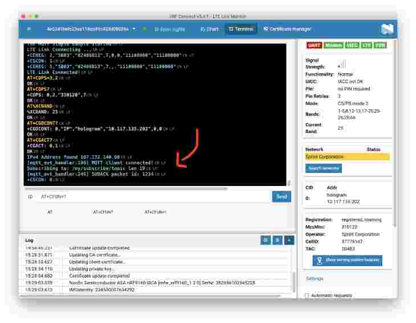Viewport: 416px width, 323px height.
Task: Click the green LTE status badge
Action: [366, 45]
